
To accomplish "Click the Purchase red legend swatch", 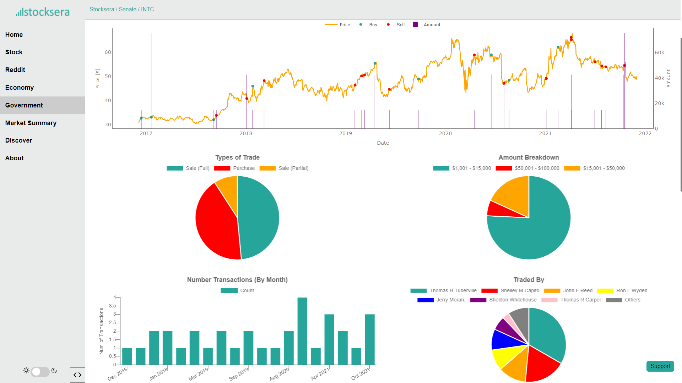I will click(222, 168).
